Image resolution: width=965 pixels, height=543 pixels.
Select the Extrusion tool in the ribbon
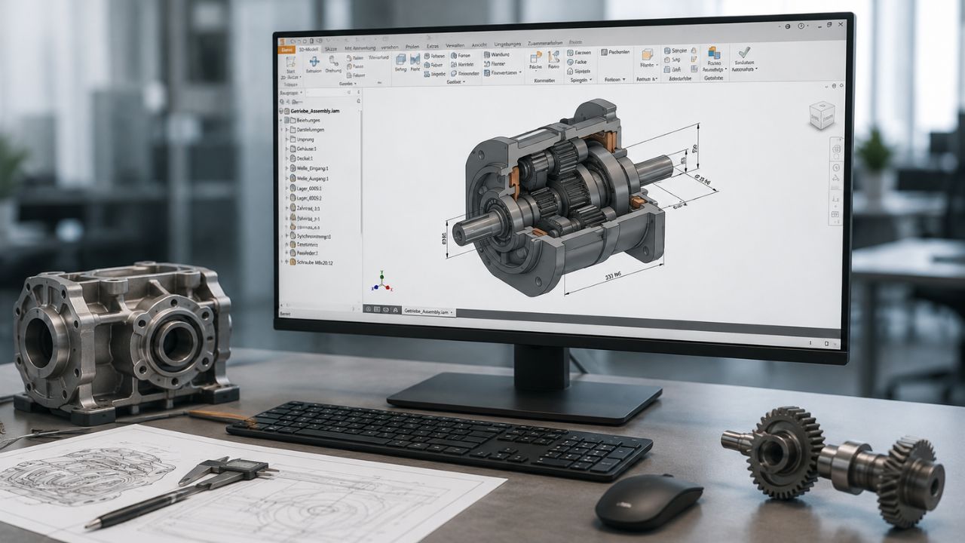tap(314, 65)
